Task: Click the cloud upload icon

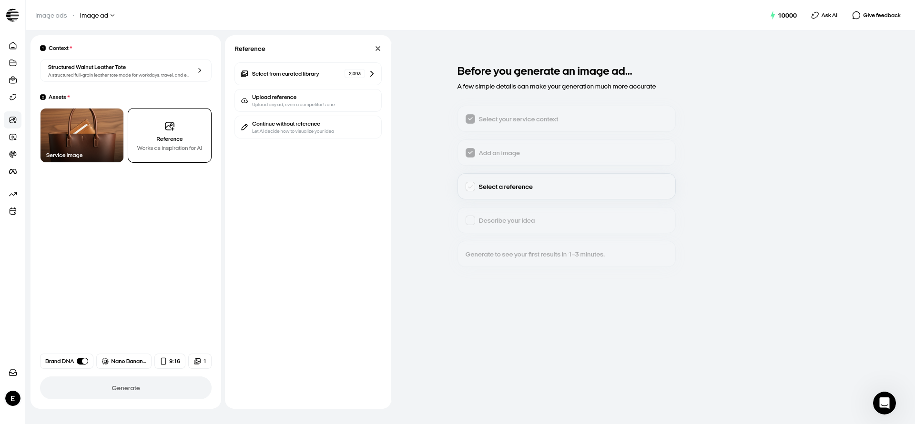Action: (x=244, y=100)
